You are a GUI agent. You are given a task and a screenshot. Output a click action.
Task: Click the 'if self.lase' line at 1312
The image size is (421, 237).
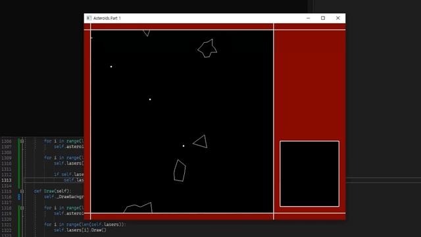(x=68, y=174)
